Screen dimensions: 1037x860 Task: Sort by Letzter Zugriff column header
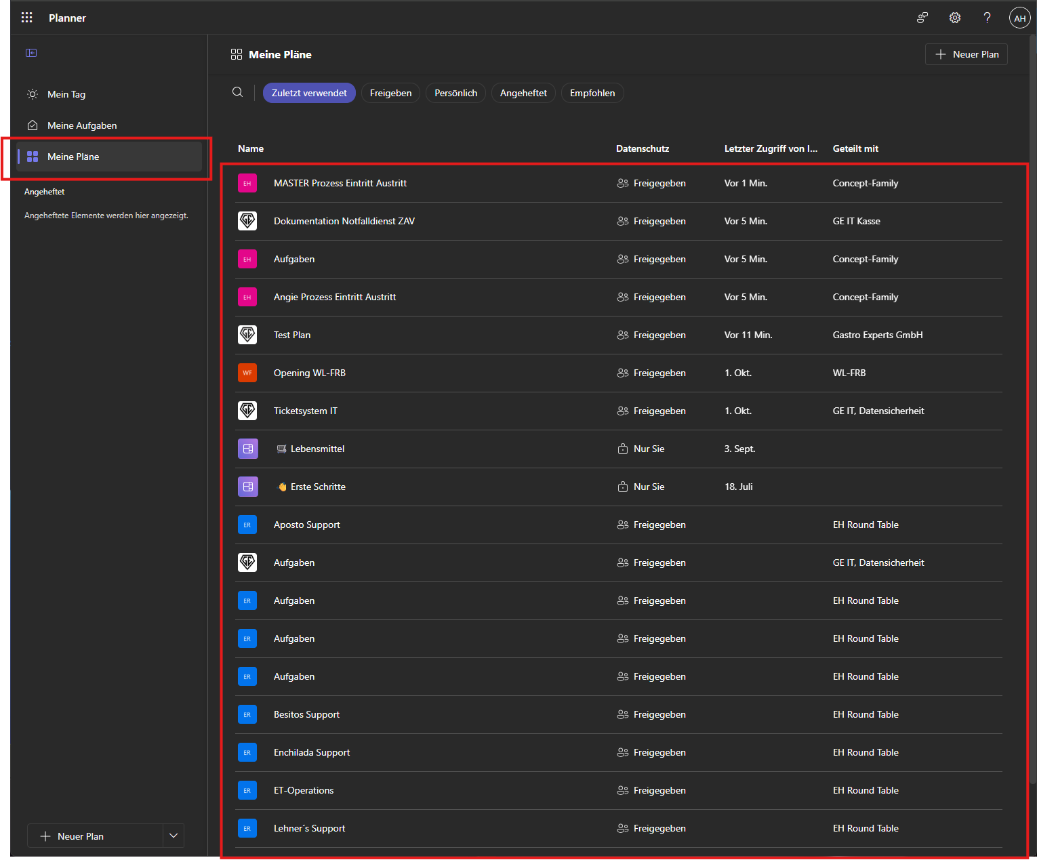[x=771, y=148]
